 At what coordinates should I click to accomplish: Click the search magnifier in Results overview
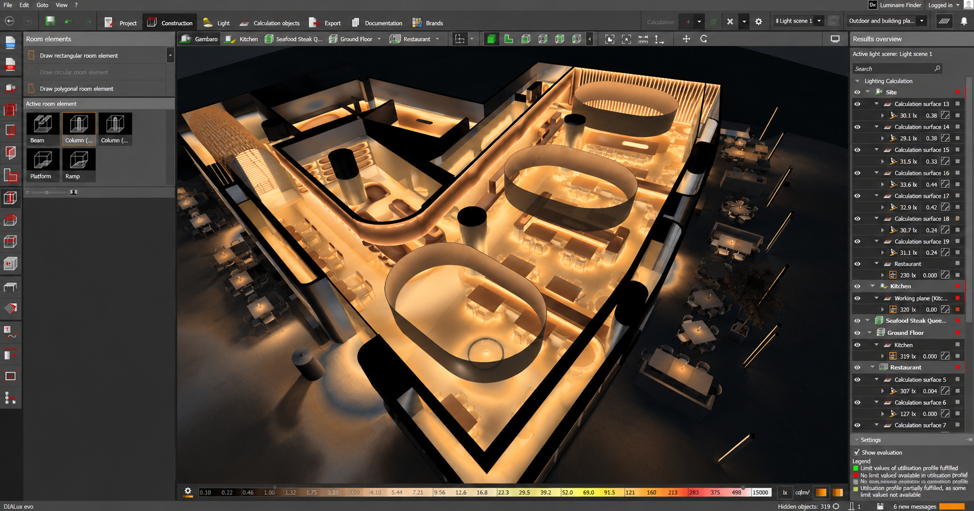[x=937, y=69]
